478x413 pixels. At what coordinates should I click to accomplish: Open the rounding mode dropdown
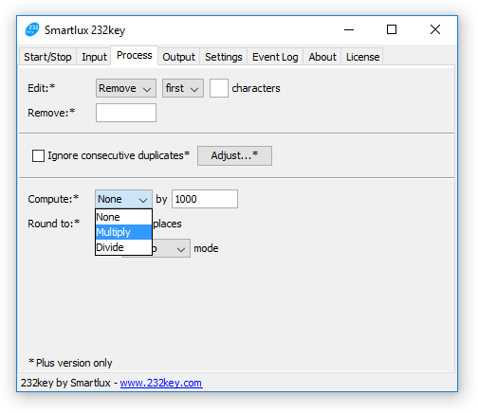[172, 248]
